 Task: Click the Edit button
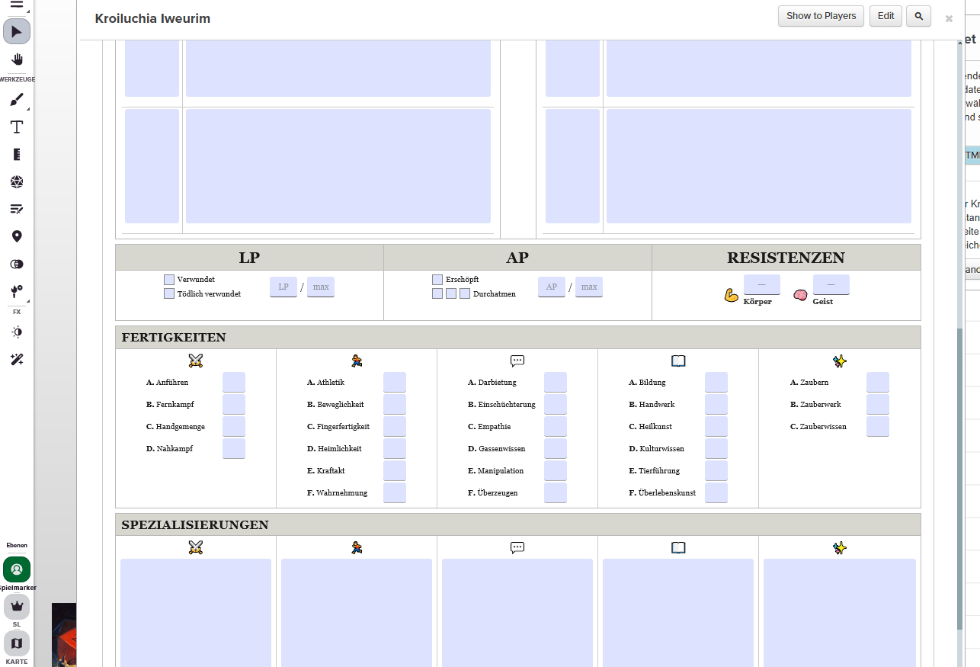tap(886, 16)
